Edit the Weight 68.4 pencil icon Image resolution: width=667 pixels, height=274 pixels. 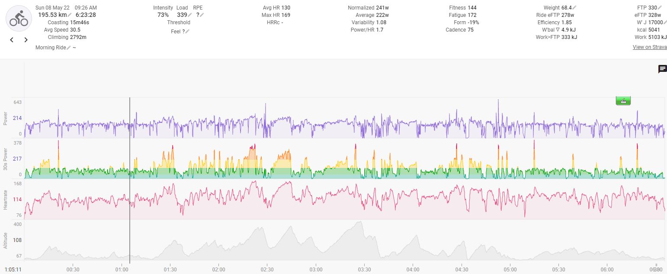[574, 8]
